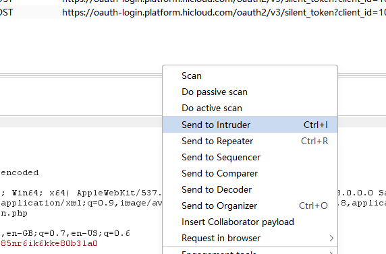Click the en-GB;q=0.7,en-US;q=0.6 language text
Viewport: 386px width, 254px height.
click(68, 233)
